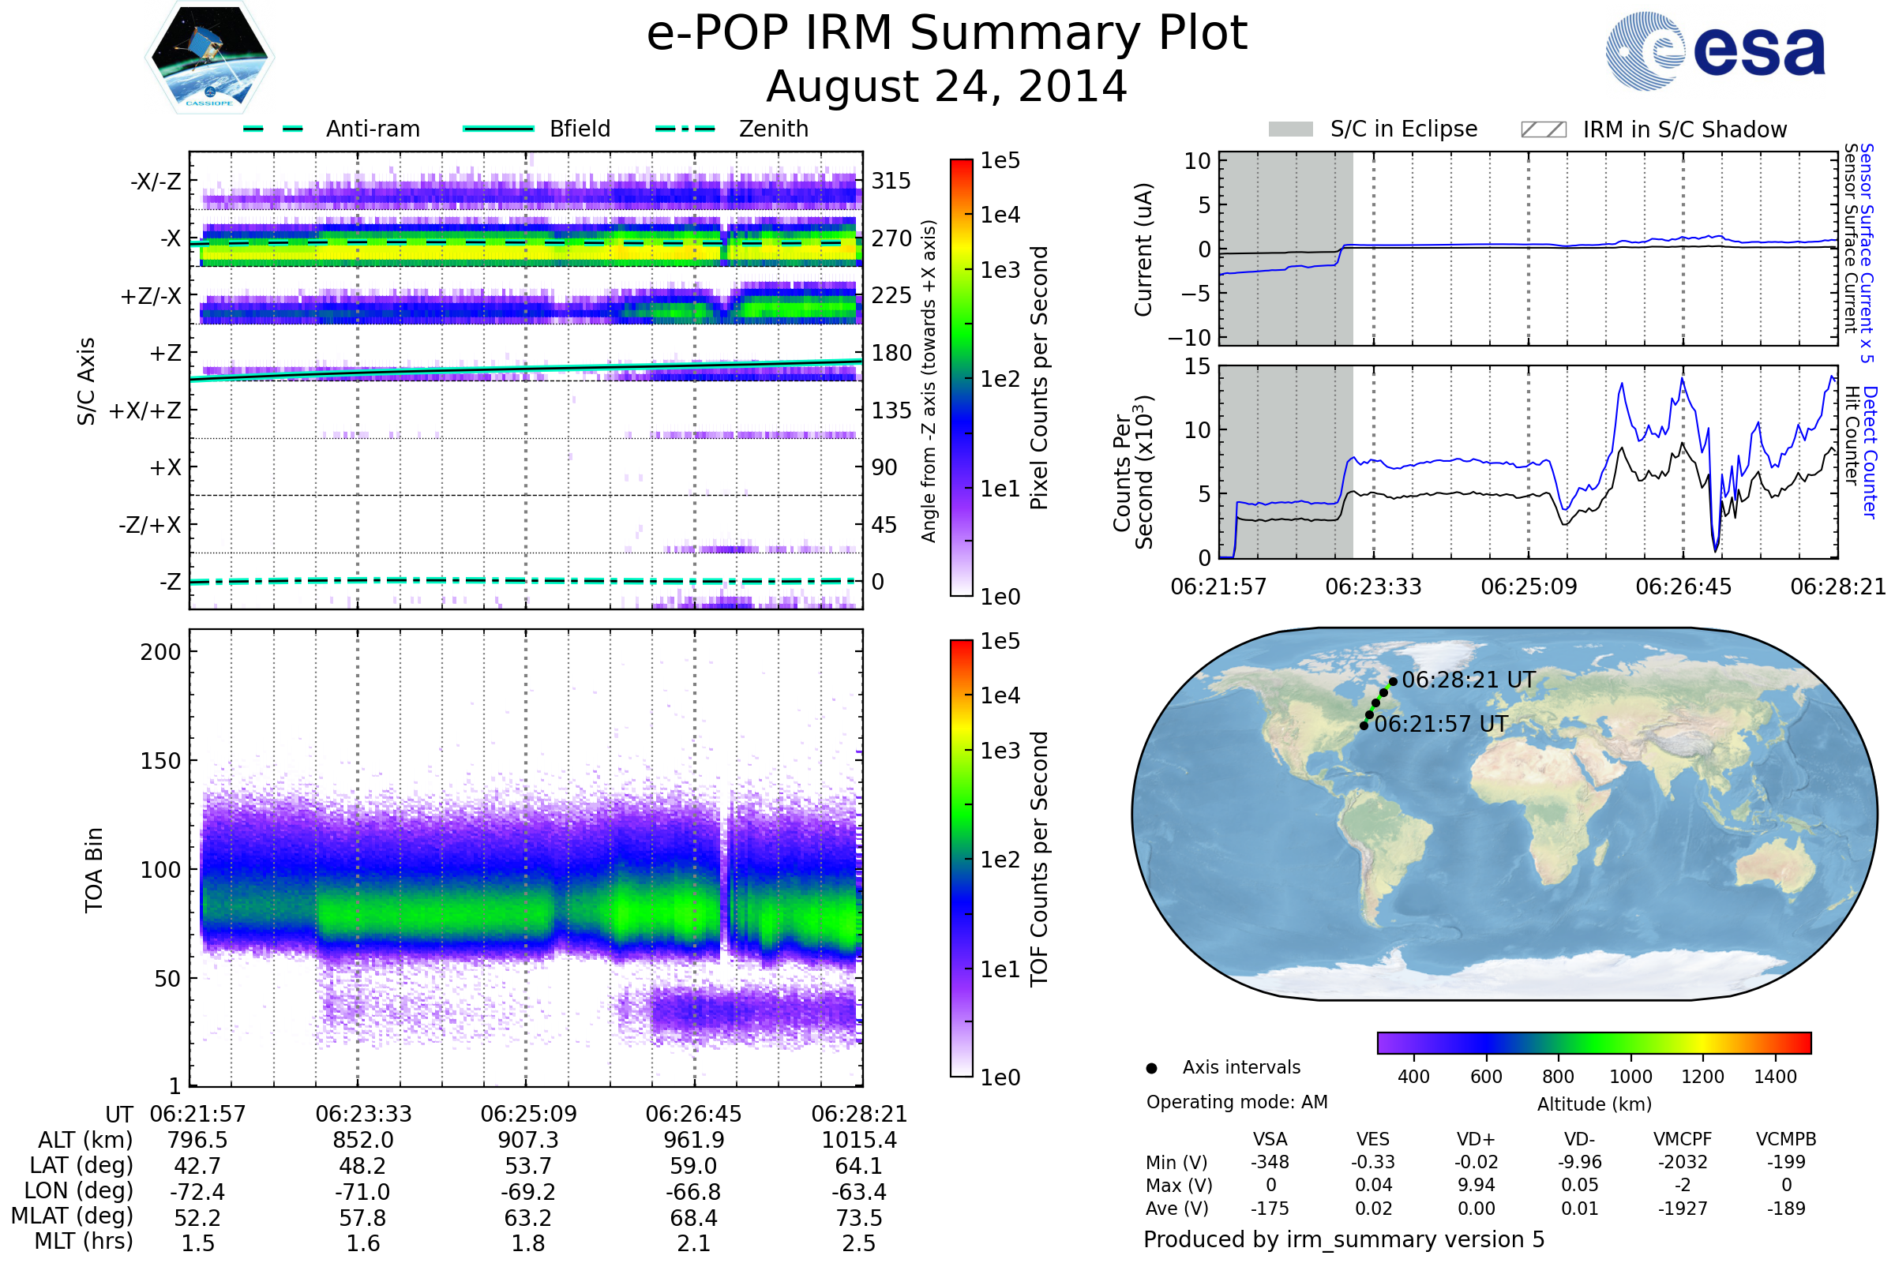Click the Axis intervals black dot legend marker
Viewport: 1895px width, 1263px height.
pyautogui.click(x=1151, y=1069)
